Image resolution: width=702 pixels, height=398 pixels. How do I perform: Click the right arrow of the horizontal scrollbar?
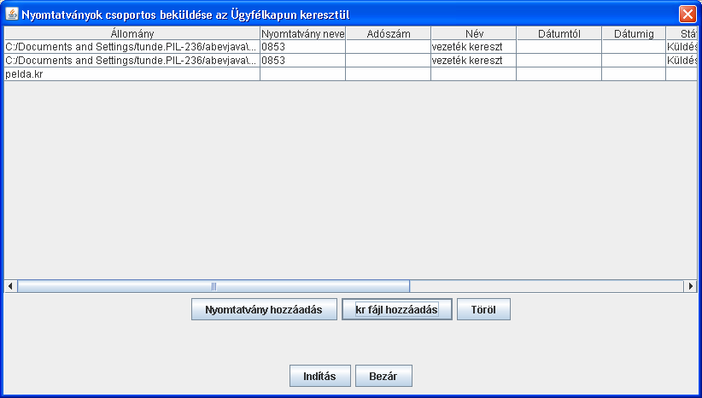[690, 285]
